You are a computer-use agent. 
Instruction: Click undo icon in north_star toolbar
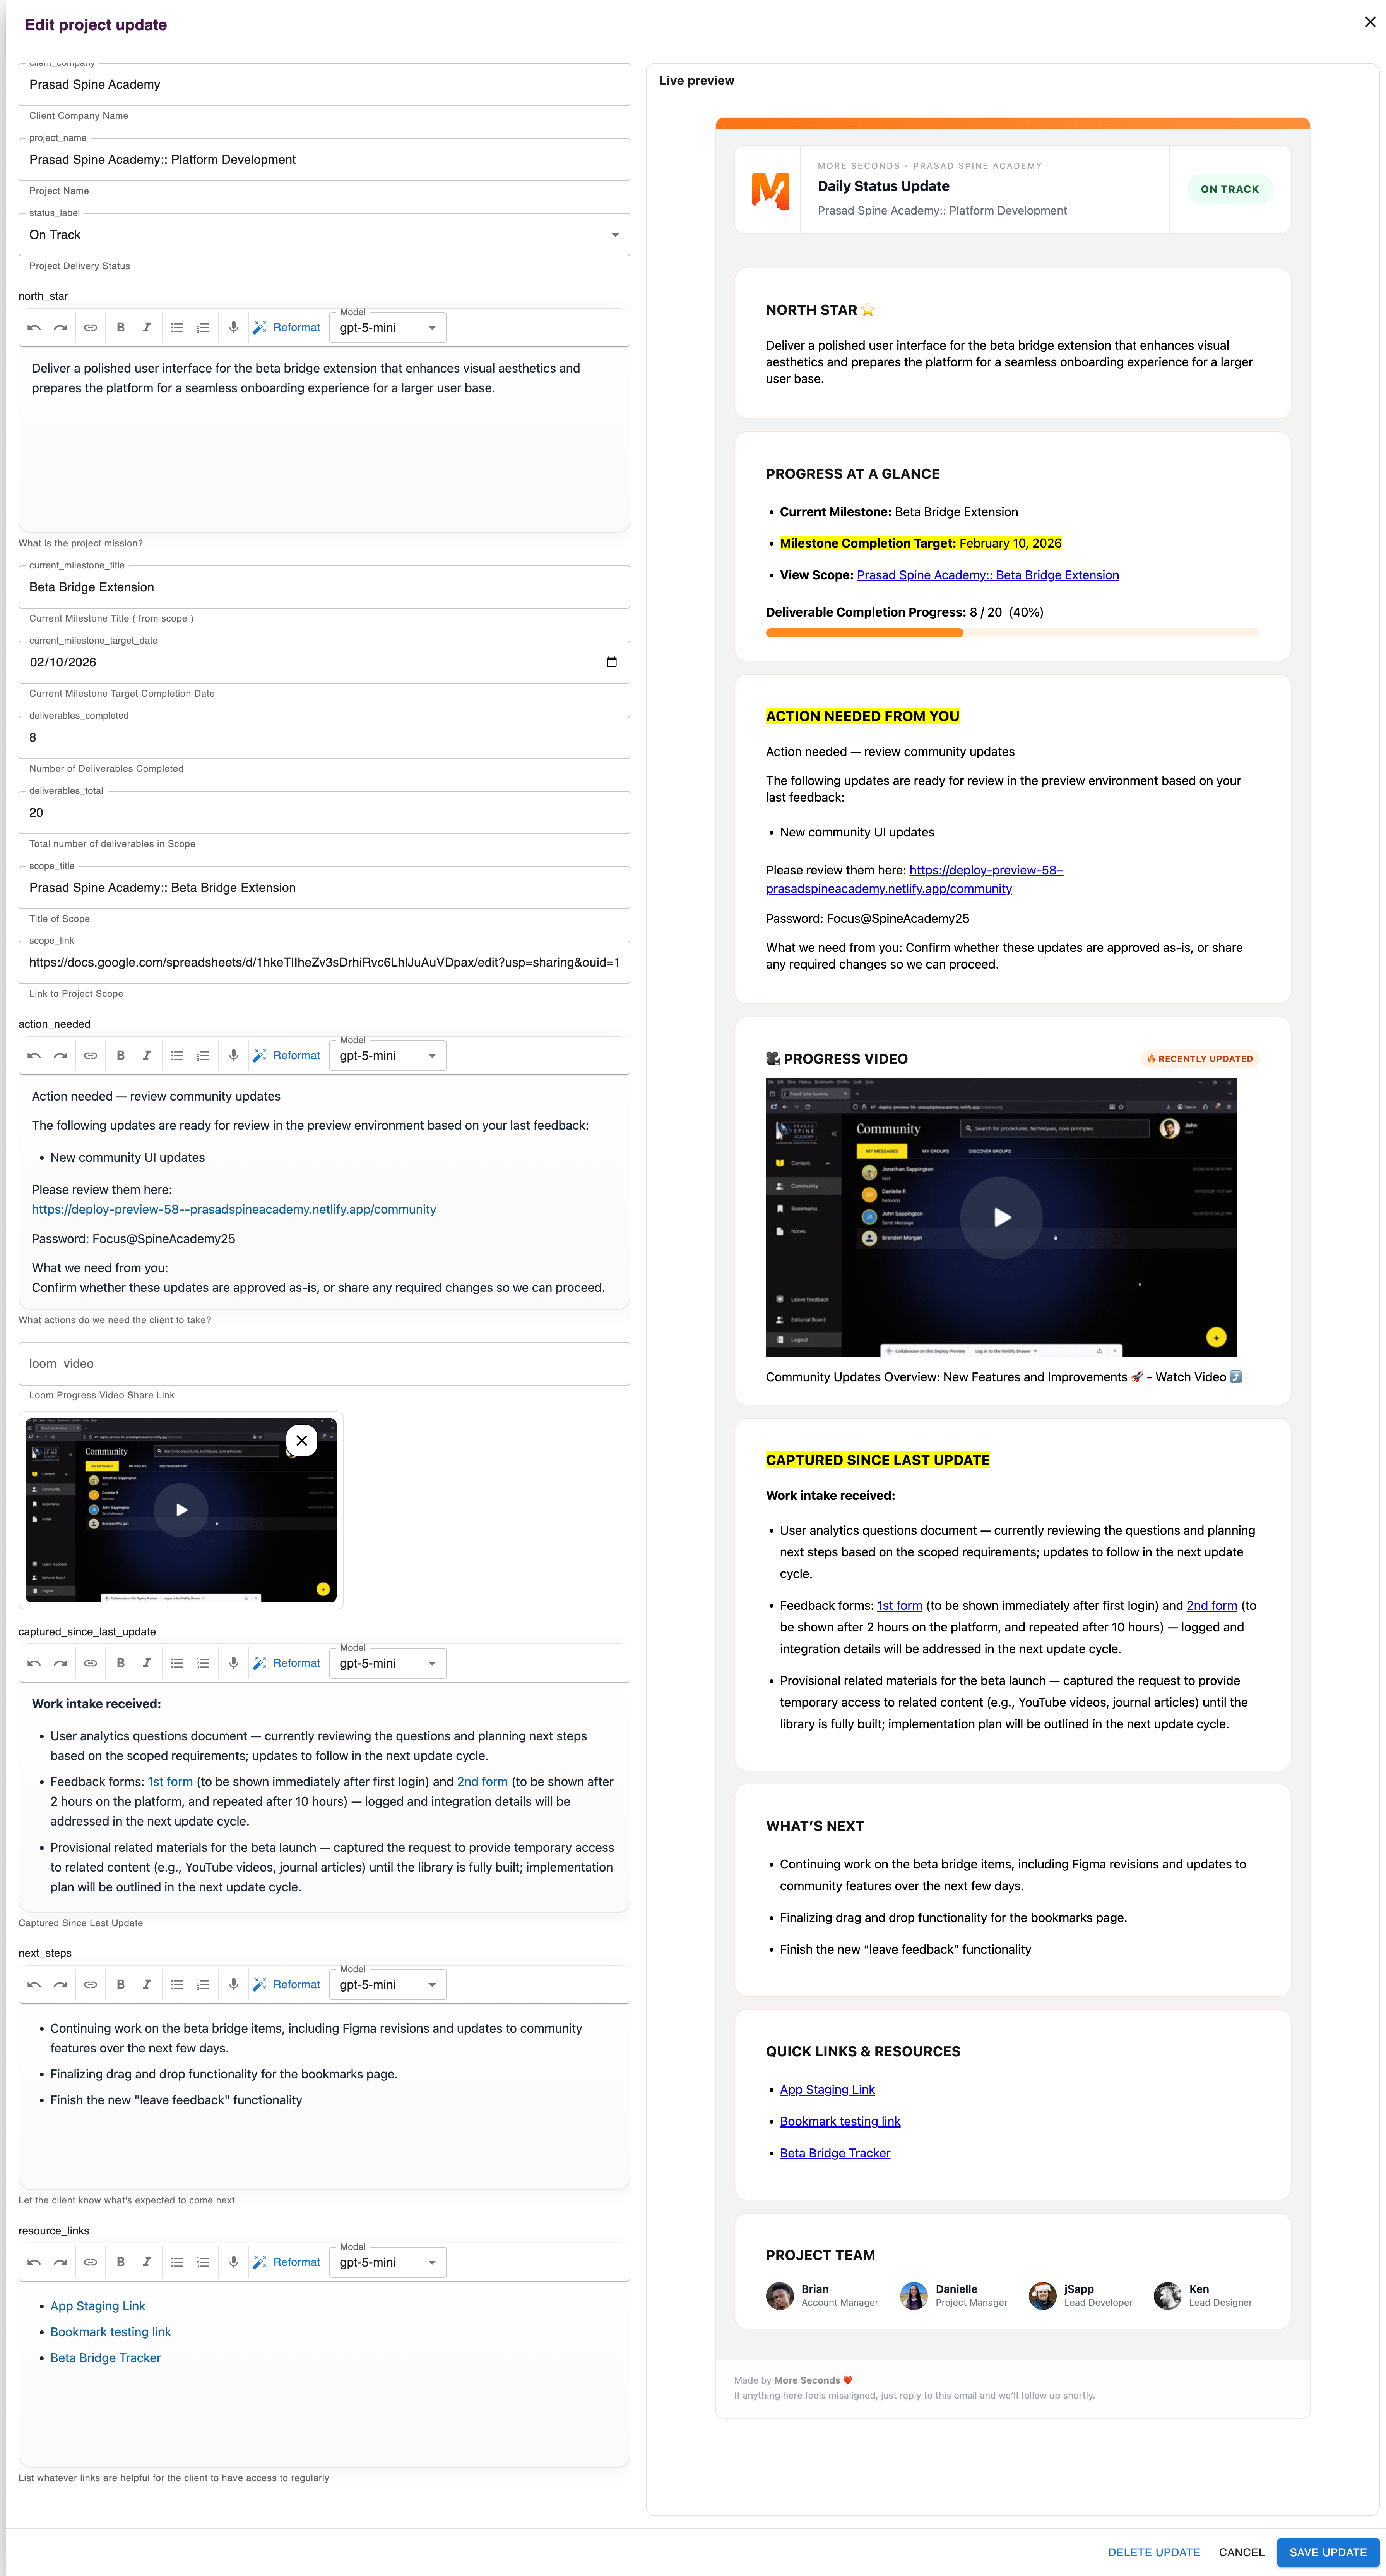tap(34, 328)
